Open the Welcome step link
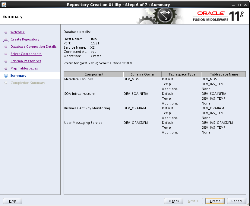Image resolution: width=250 pixels, height=206 pixels. coord(17,32)
